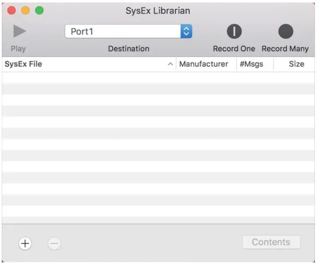The image size is (318, 265).
Task: Select the first empty row in file list
Action: click(158, 78)
